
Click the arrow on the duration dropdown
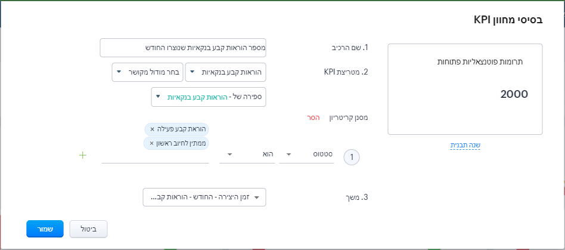256,197
